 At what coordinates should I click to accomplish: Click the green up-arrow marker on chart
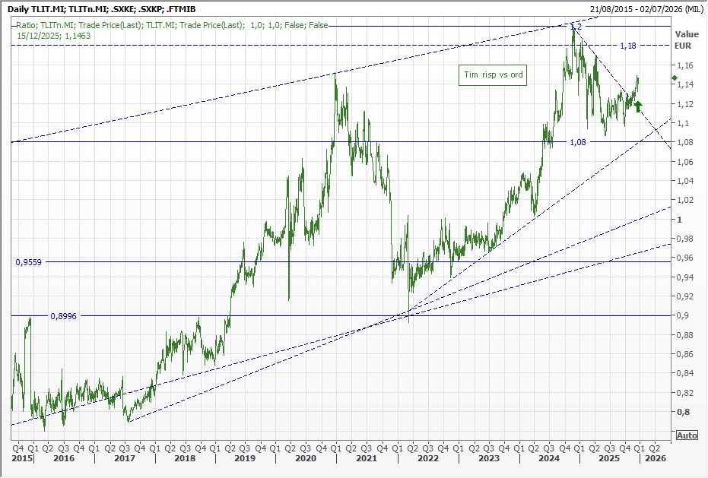click(x=638, y=106)
